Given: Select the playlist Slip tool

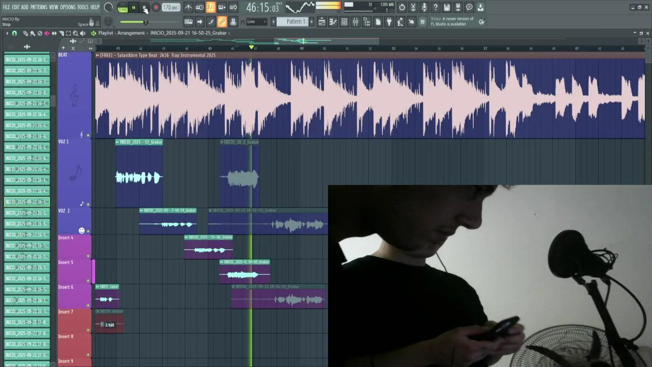Looking at the screenshot, I should tap(54, 33).
